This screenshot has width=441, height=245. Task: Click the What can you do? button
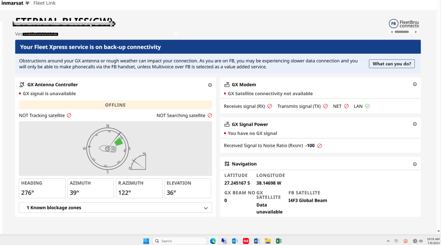[392, 64]
